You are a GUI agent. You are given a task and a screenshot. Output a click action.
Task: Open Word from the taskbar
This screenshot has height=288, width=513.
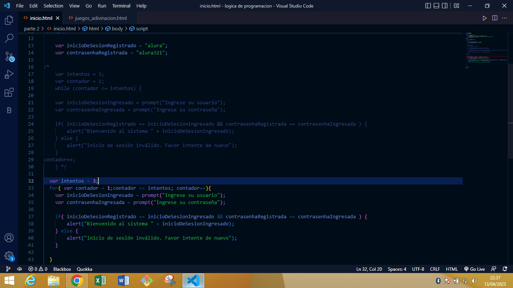pyautogui.click(x=124, y=280)
